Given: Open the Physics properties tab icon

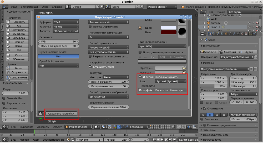Looking at the screenshot, I should click(254, 34).
